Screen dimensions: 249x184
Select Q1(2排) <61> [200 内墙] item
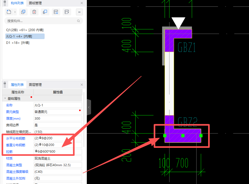click(x=25, y=30)
